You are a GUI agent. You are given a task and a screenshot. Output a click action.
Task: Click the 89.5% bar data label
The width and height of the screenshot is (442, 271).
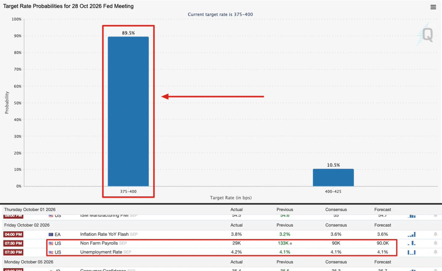point(129,33)
